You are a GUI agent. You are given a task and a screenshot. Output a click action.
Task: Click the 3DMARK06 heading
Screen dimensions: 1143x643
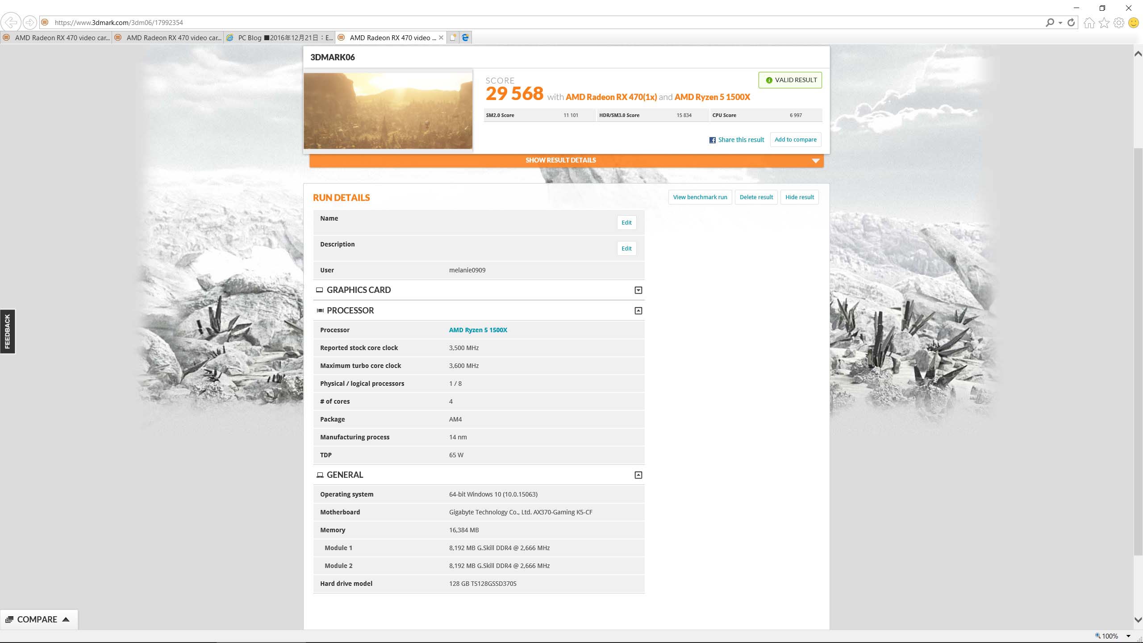(x=333, y=57)
